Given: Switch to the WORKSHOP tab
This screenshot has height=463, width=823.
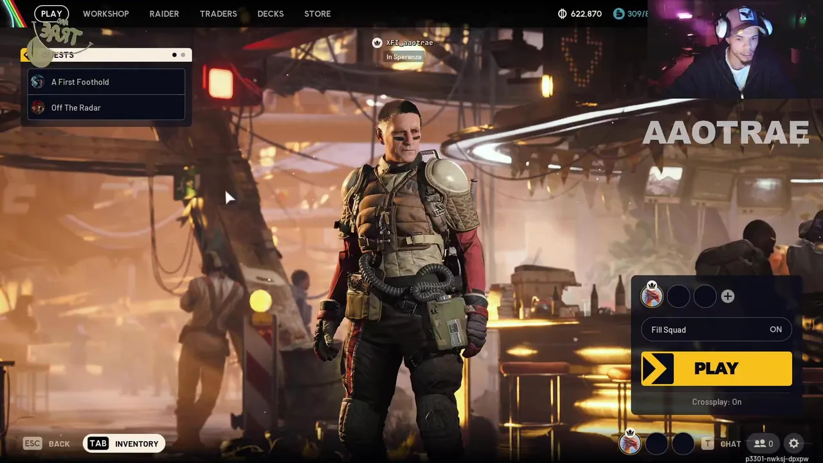Looking at the screenshot, I should (x=106, y=14).
